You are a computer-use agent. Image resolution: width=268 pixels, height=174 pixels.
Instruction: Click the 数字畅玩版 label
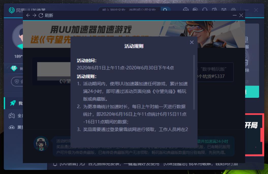213,69
